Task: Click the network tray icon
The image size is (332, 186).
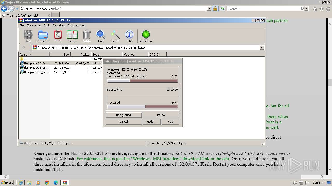Action: pyautogui.click(x=301, y=183)
